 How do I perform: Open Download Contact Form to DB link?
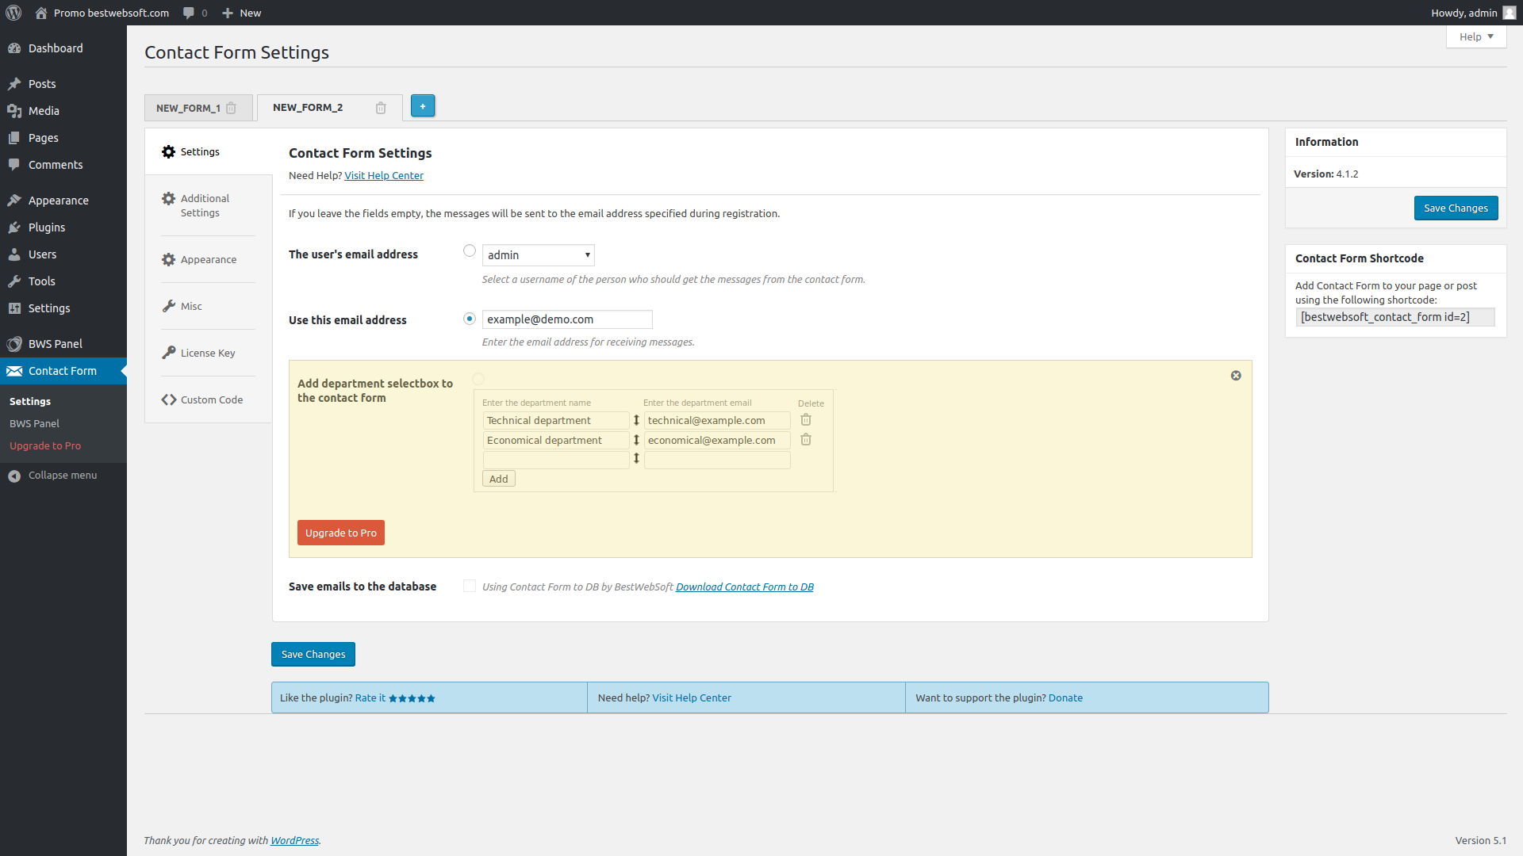pos(744,587)
